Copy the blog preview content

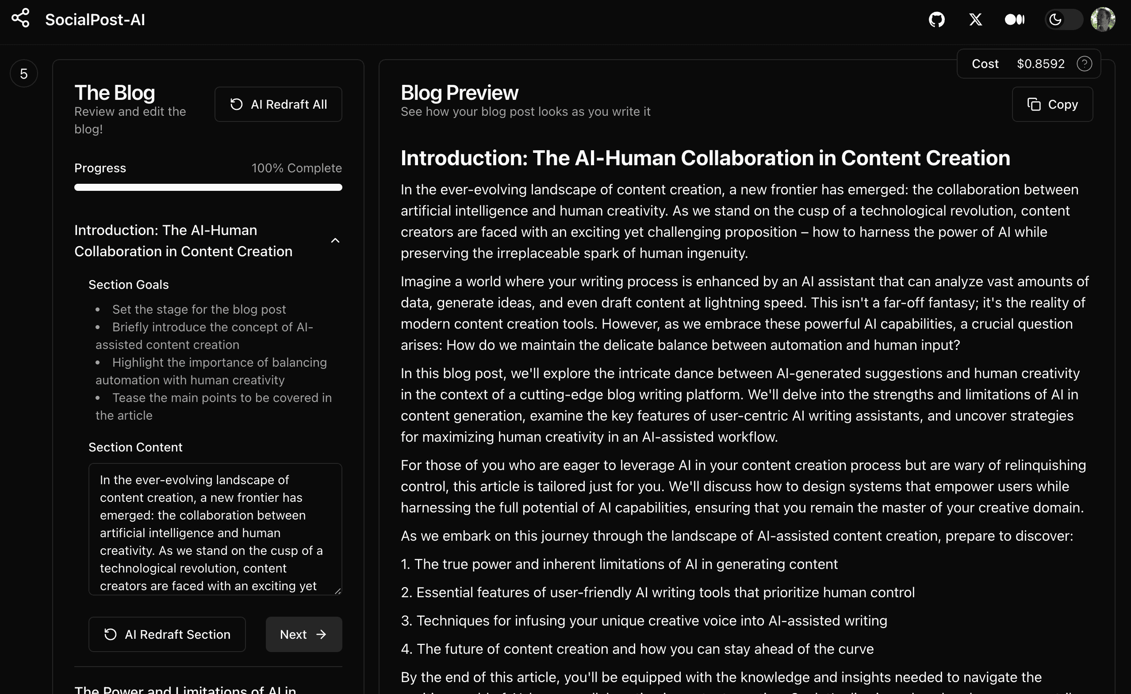[1052, 104]
